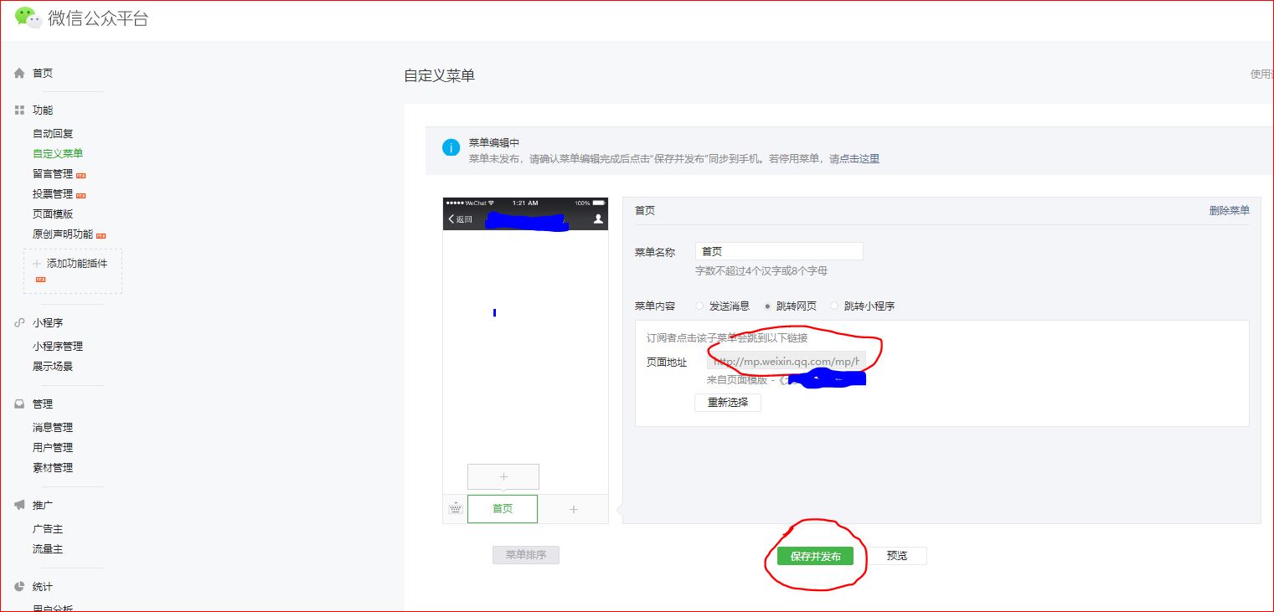Click the 菜单排序 button
Image resolution: width=1274 pixels, height=612 pixels.
(x=526, y=555)
